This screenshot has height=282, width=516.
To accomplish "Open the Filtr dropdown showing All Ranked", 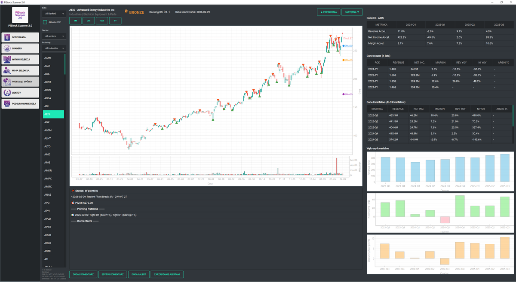I will (54, 13).
